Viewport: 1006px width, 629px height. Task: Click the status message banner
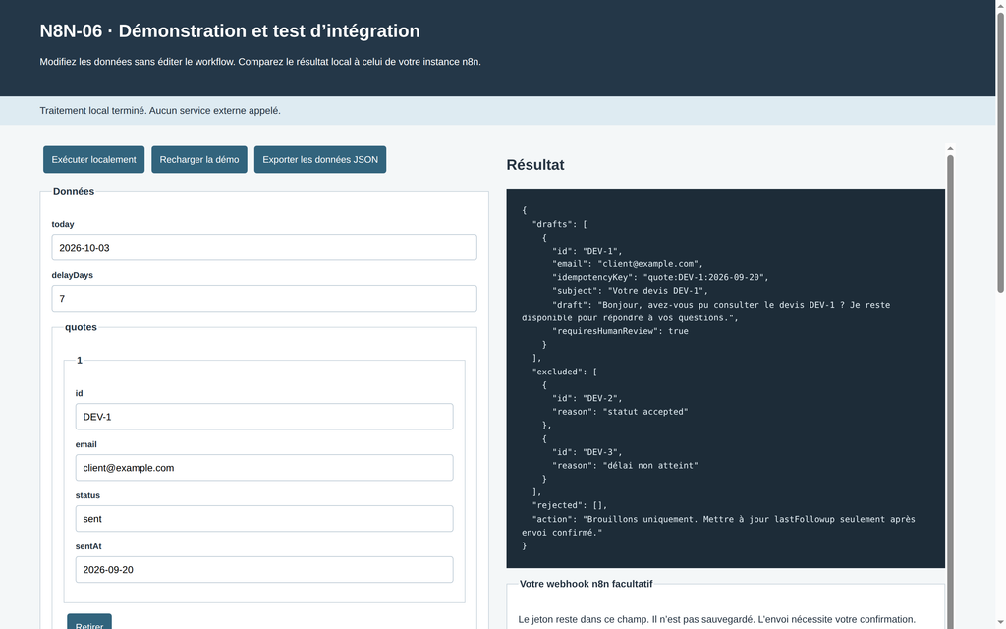tap(498, 111)
